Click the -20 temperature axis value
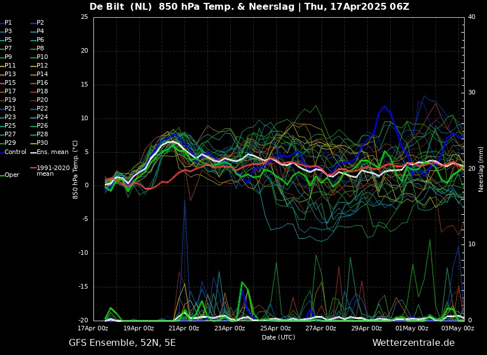This screenshot has width=487, height=355. pyautogui.click(x=84, y=320)
